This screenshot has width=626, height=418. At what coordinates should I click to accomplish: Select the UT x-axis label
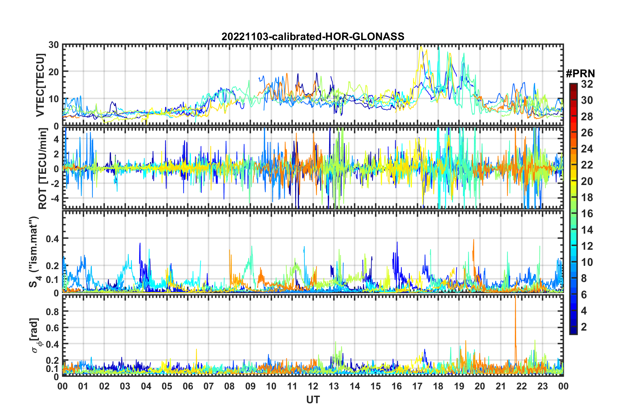click(313, 400)
